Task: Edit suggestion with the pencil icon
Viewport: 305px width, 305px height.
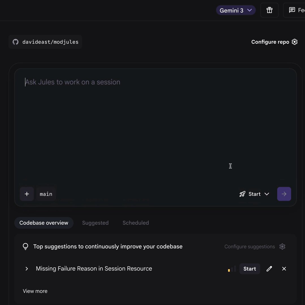Action: click(x=269, y=269)
